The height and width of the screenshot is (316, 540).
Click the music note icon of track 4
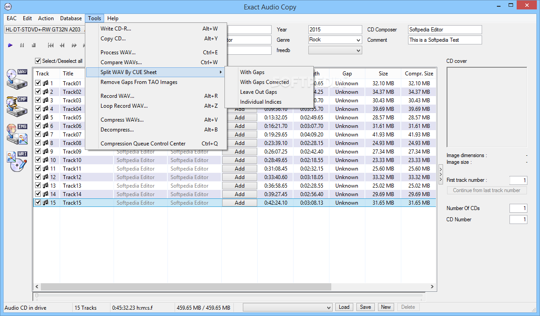click(x=45, y=109)
